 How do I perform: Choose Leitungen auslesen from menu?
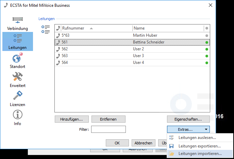pos(197,138)
